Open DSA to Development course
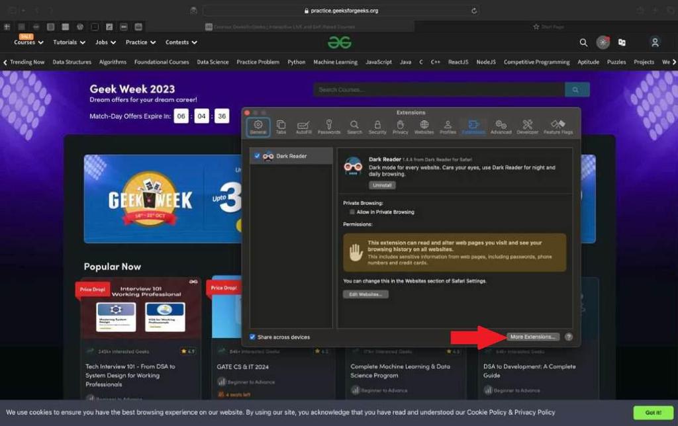 tap(529, 370)
